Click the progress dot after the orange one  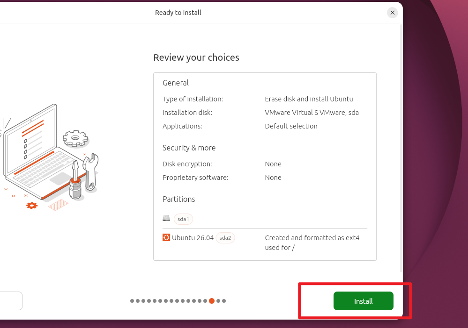218,301
